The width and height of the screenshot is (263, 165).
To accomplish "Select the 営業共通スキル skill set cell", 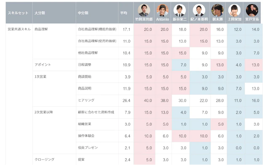I will pyautogui.click(x=19, y=29).
